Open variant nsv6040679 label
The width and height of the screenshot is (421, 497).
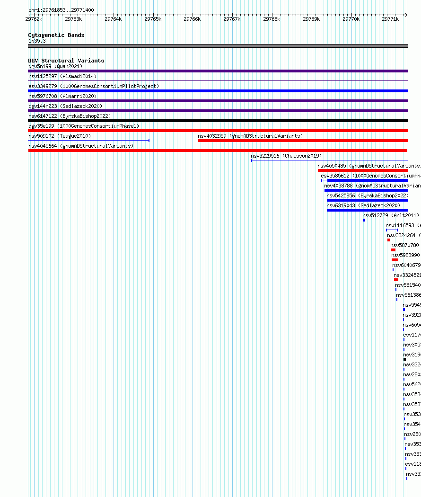406,265
